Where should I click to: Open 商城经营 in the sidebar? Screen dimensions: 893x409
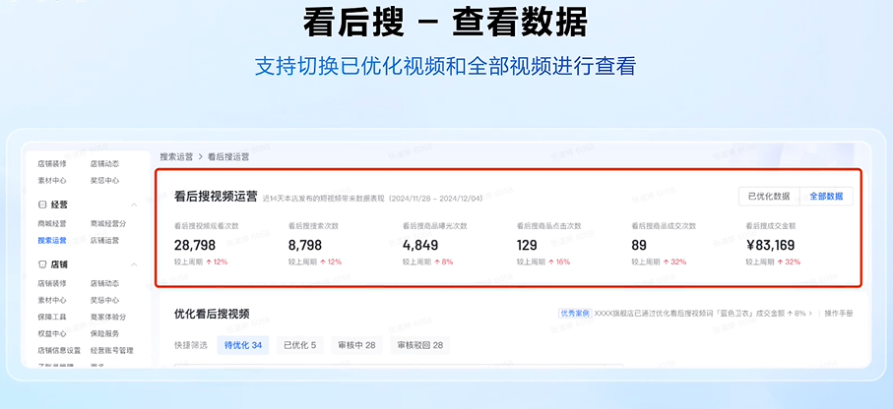tap(52, 224)
